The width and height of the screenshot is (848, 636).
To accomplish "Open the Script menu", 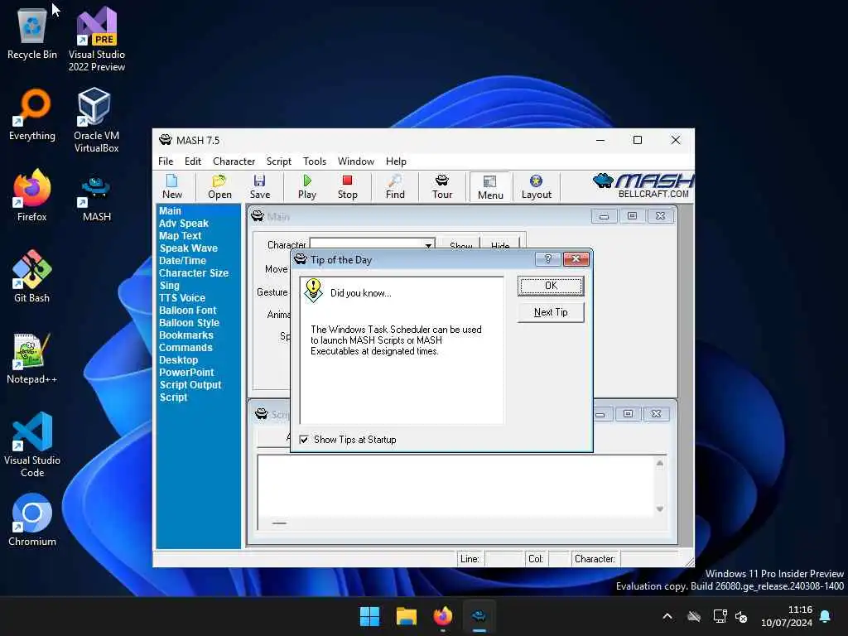I will point(278,161).
